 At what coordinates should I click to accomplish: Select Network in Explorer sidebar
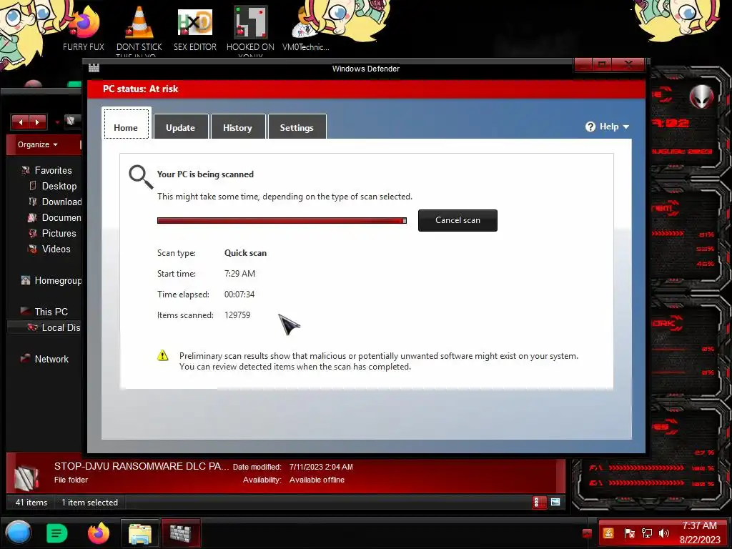(x=51, y=359)
